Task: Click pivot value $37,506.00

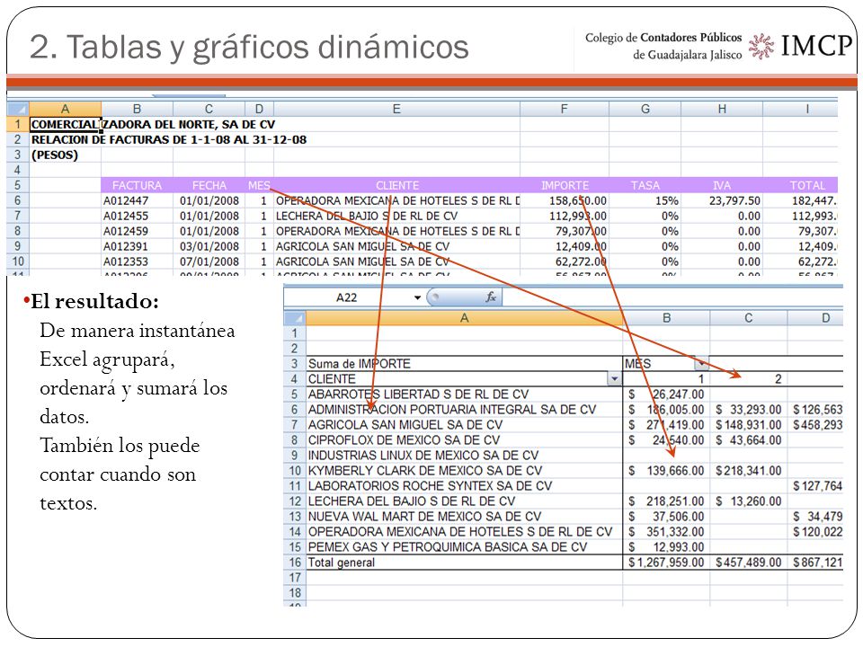Action: tap(666, 517)
